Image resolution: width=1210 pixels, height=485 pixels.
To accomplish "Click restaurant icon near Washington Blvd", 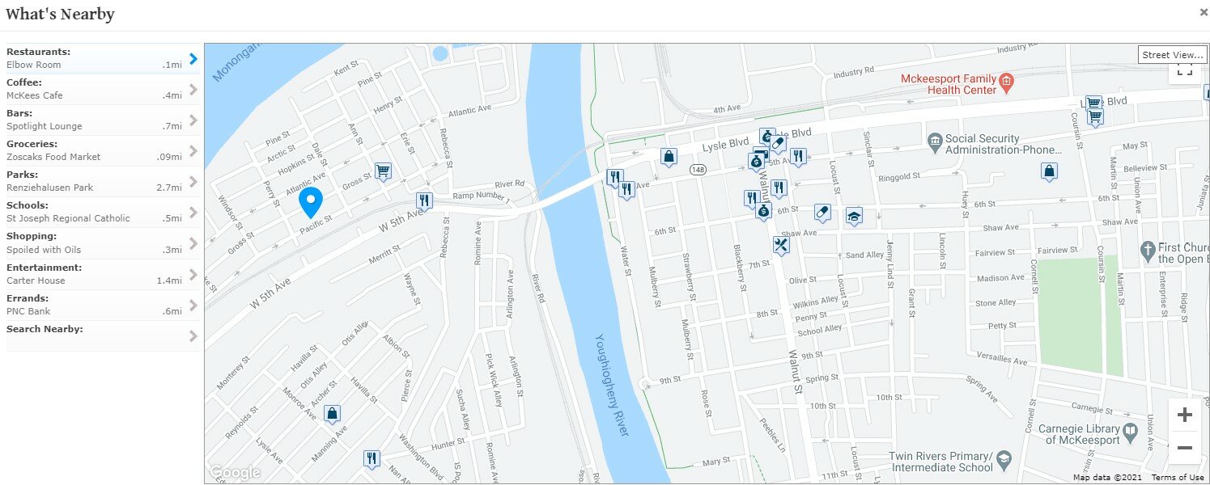I will pyautogui.click(x=371, y=459).
